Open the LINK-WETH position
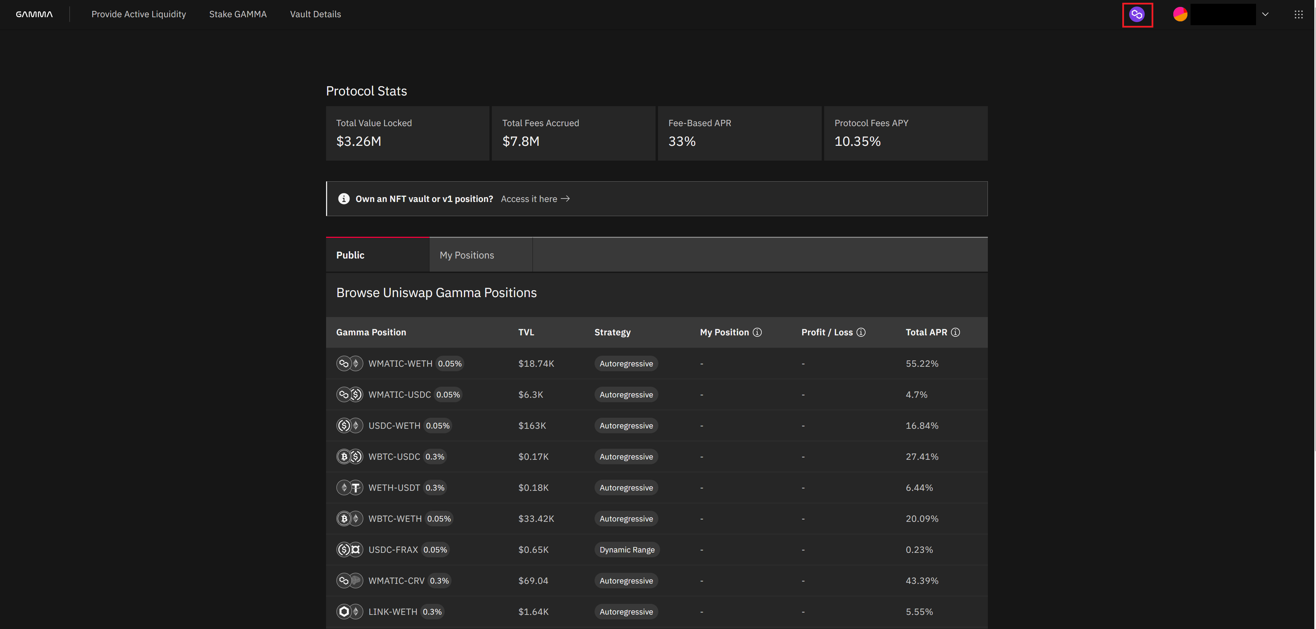 pyautogui.click(x=657, y=612)
